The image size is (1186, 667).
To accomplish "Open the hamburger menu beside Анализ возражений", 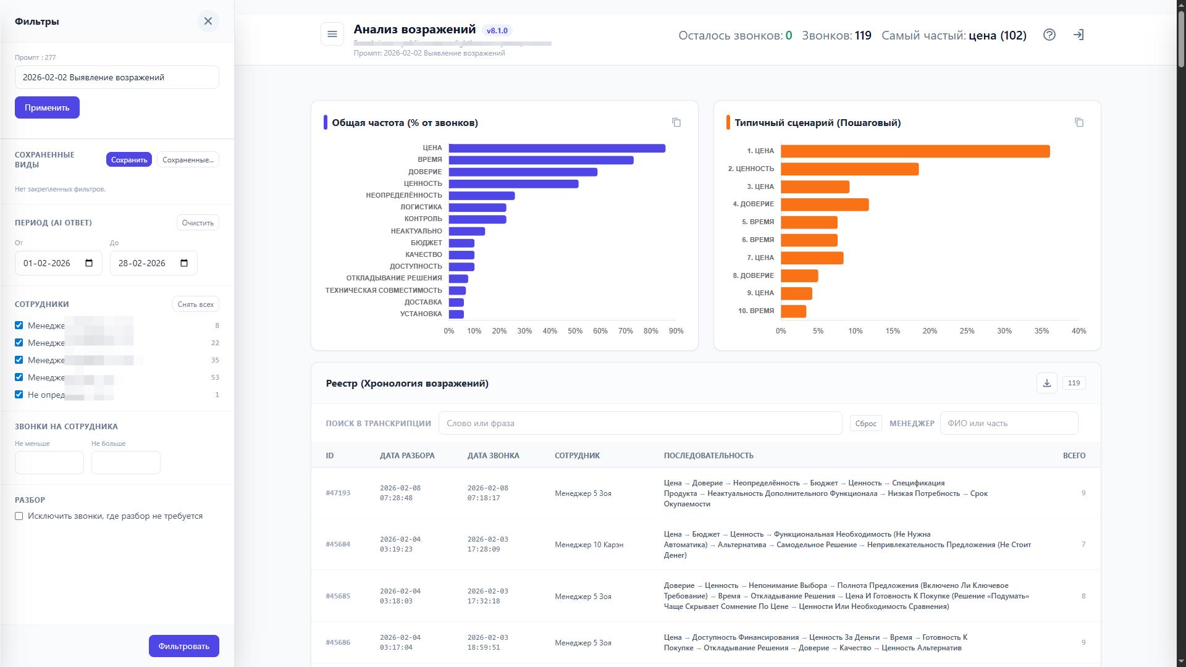I will 332,35.
